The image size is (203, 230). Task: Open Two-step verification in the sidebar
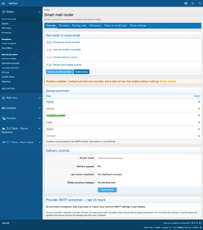click(x=10, y=68)
